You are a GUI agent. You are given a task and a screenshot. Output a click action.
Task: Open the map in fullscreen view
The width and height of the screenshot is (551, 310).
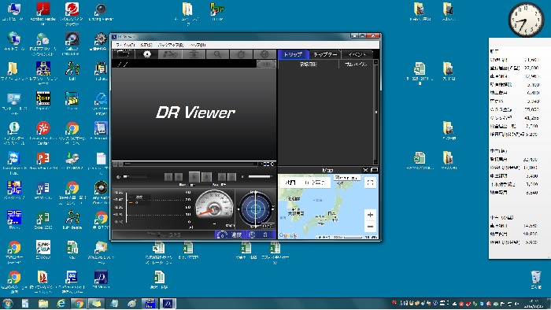click(x=370, y=183)
